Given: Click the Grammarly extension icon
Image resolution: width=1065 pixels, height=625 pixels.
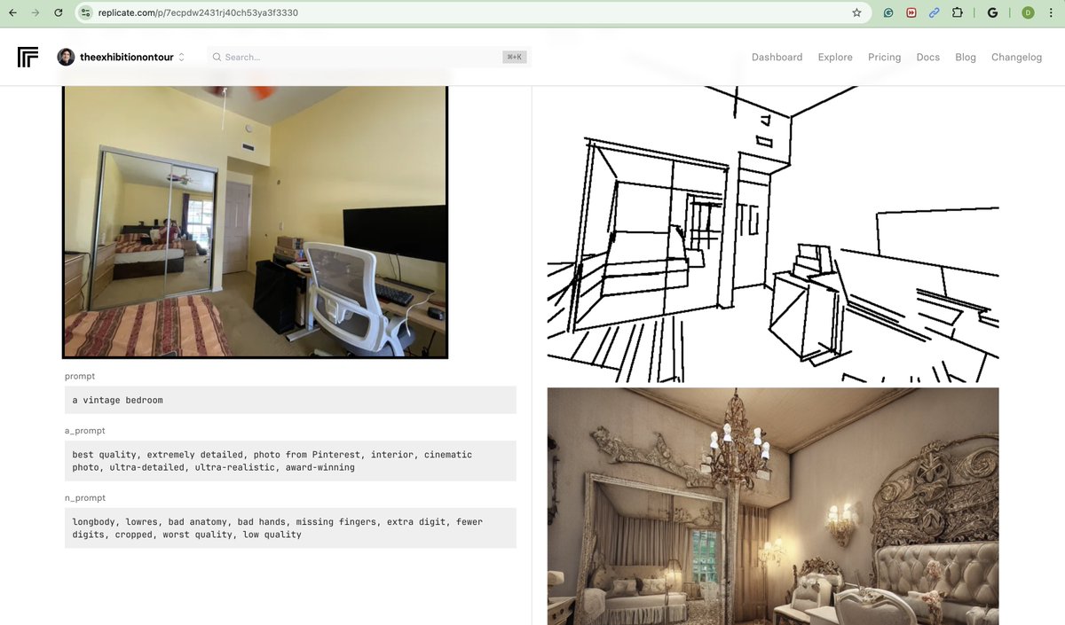Looking at the screenshot, I should (x=887, y=12).
